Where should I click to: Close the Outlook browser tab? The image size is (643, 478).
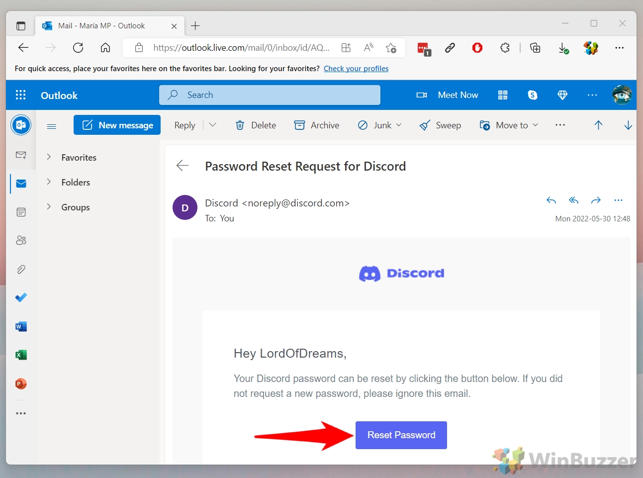pyautogui.click(x=174, y=26)
